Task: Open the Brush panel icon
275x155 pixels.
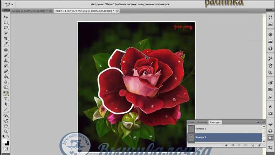Action: [x=270, y=65]
